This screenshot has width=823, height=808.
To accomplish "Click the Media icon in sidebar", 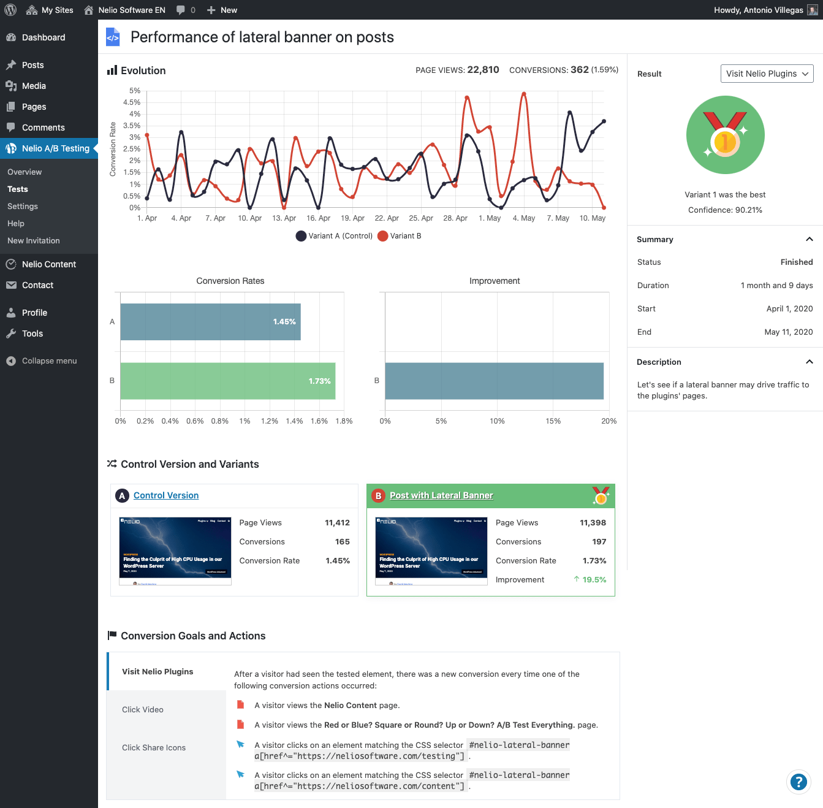I will [11, 86].
